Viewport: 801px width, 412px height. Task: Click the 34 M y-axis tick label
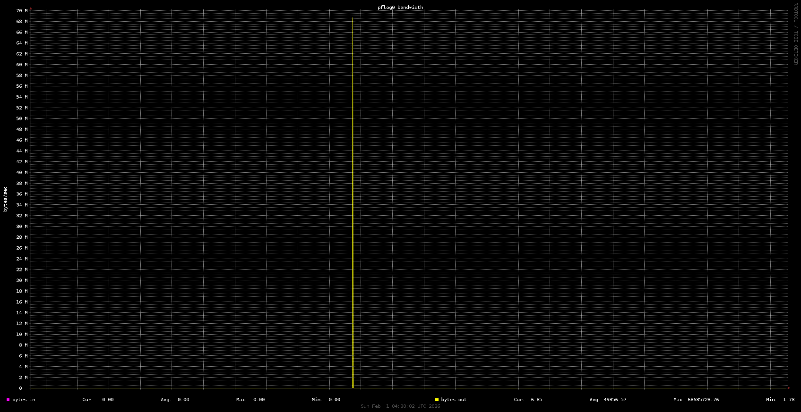(22, 205)
